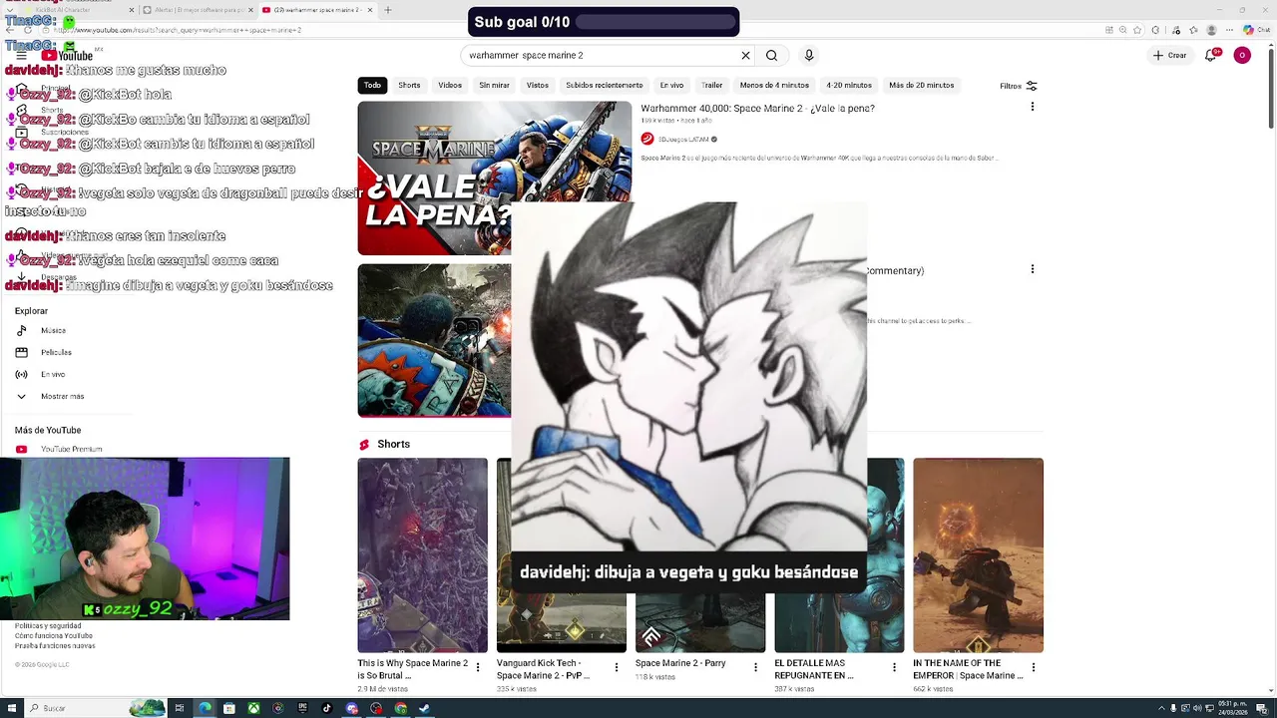Select the Menos de 4 minutos chip
1277x718 pixels.
pyautogui.click(x=774, y=86)
